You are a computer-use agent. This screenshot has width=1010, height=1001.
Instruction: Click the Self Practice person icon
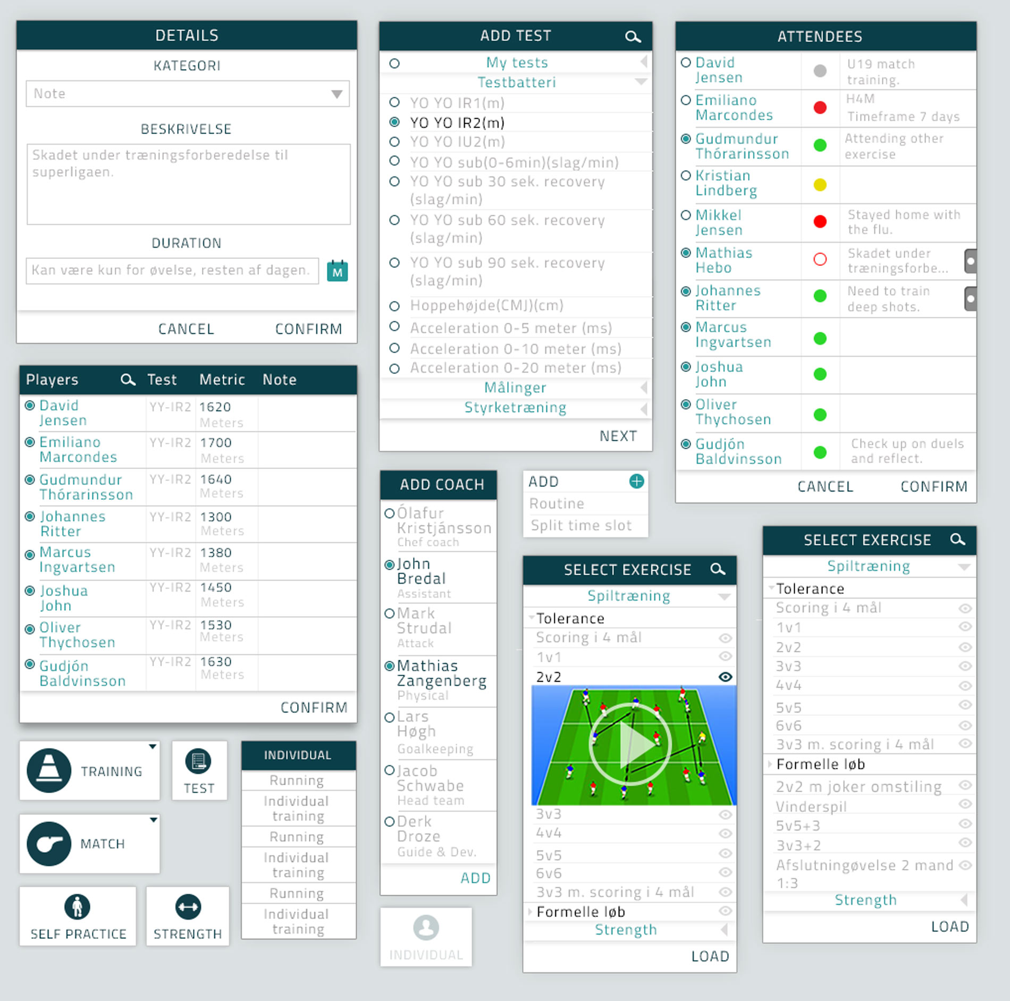coord(77,907)
